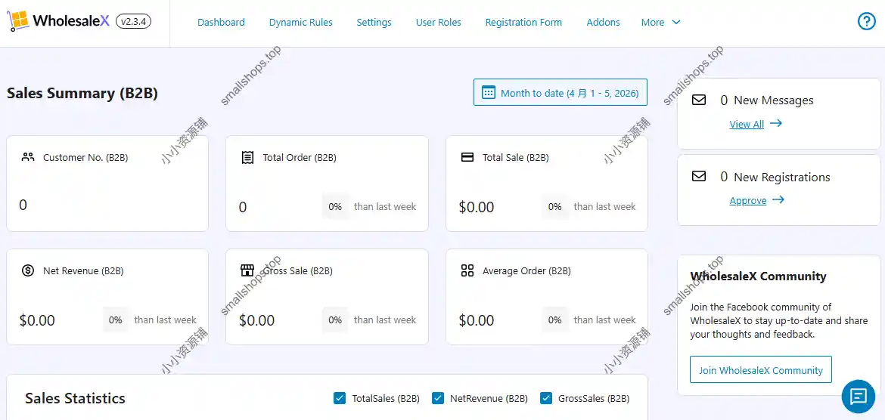
Task: Click the Gross Sale storefront icon
Action: [247, 270]
